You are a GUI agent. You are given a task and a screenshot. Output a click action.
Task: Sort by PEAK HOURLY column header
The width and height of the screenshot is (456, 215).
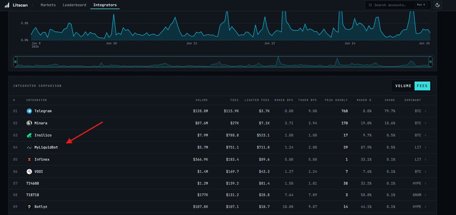click(x=336, y=100)
